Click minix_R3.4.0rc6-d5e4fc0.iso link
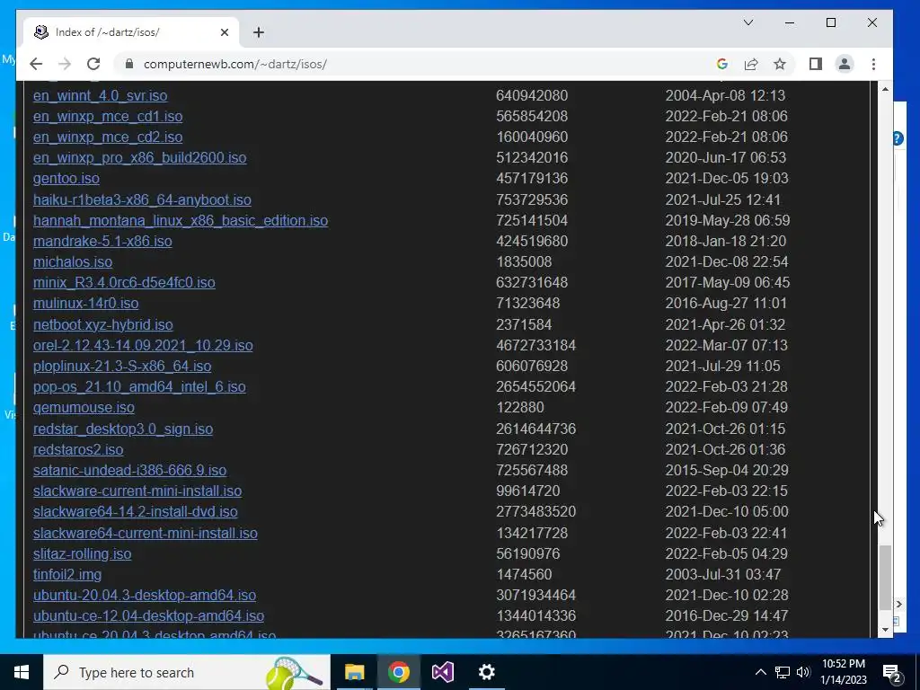920x690 pixels. pos(124,283)
